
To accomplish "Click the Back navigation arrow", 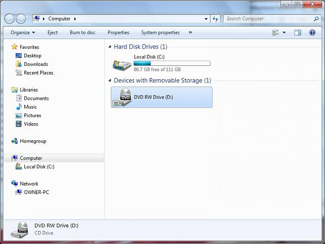I will [x=10, y=19].
